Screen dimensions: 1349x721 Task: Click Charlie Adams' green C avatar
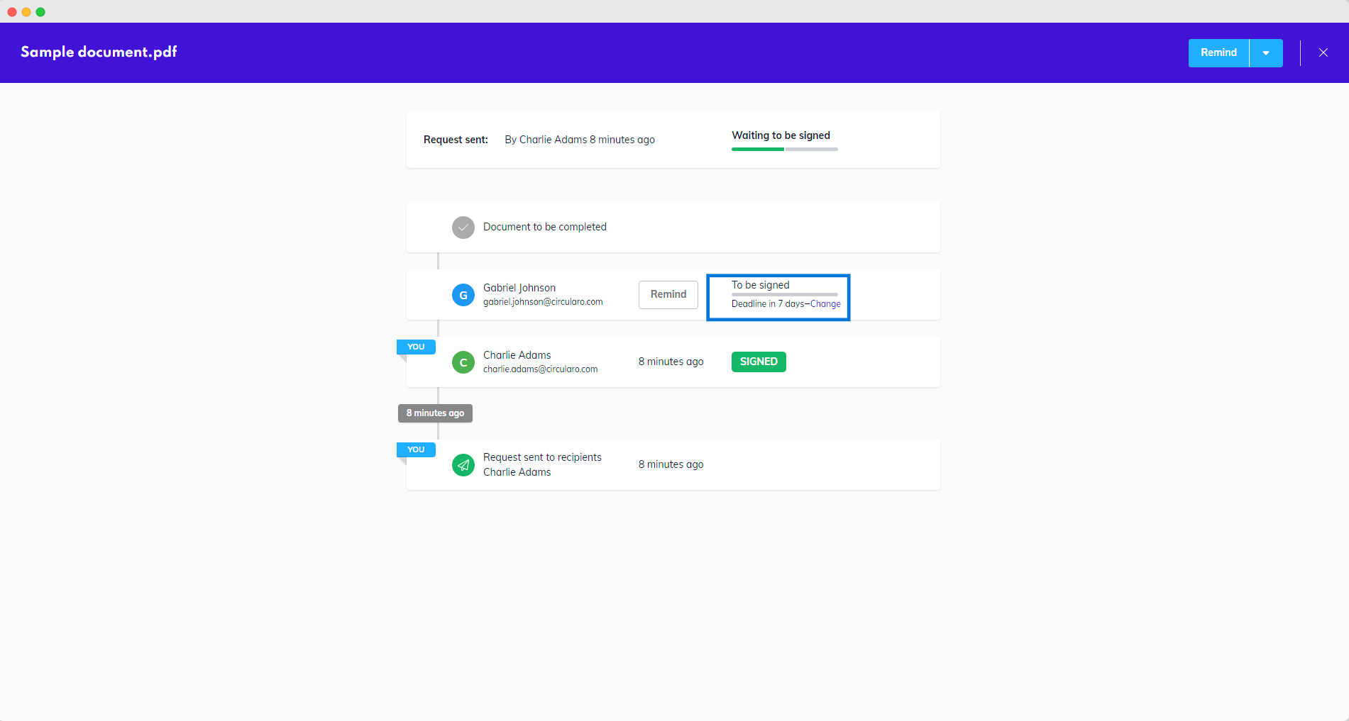click(x=463, y=362)
